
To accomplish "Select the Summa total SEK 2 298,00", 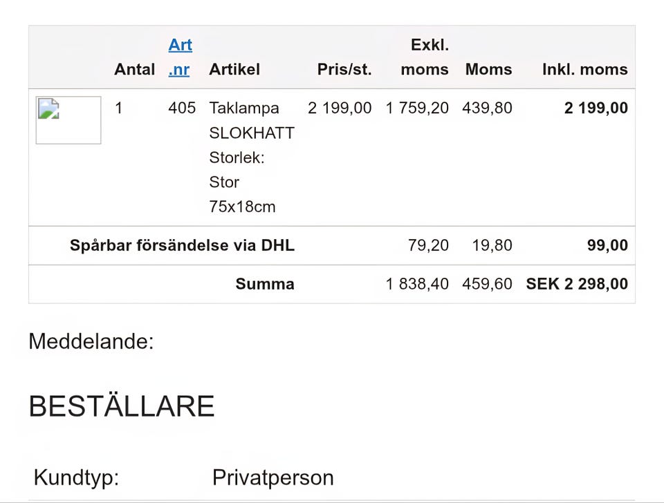I will (576, 283).
